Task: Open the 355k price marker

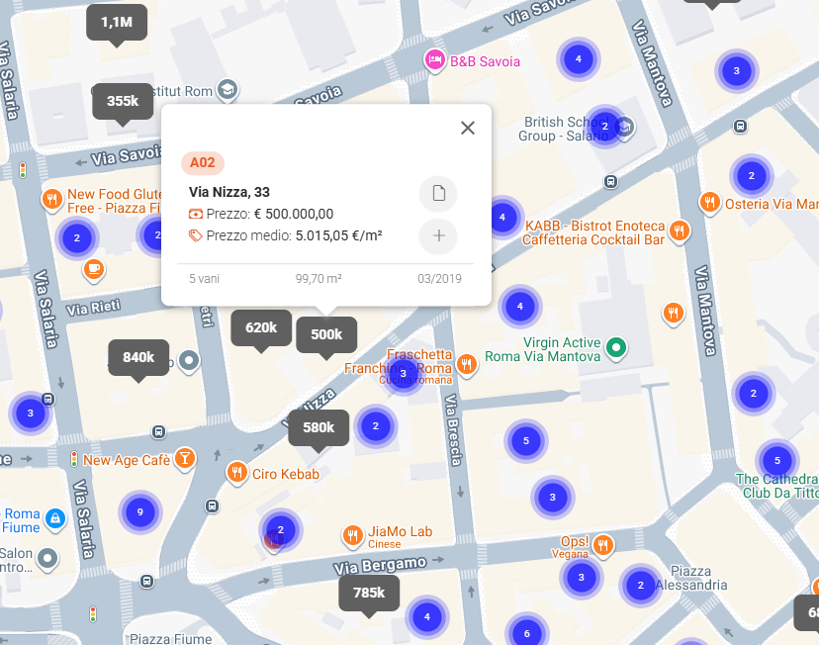Action: (123, 101)
